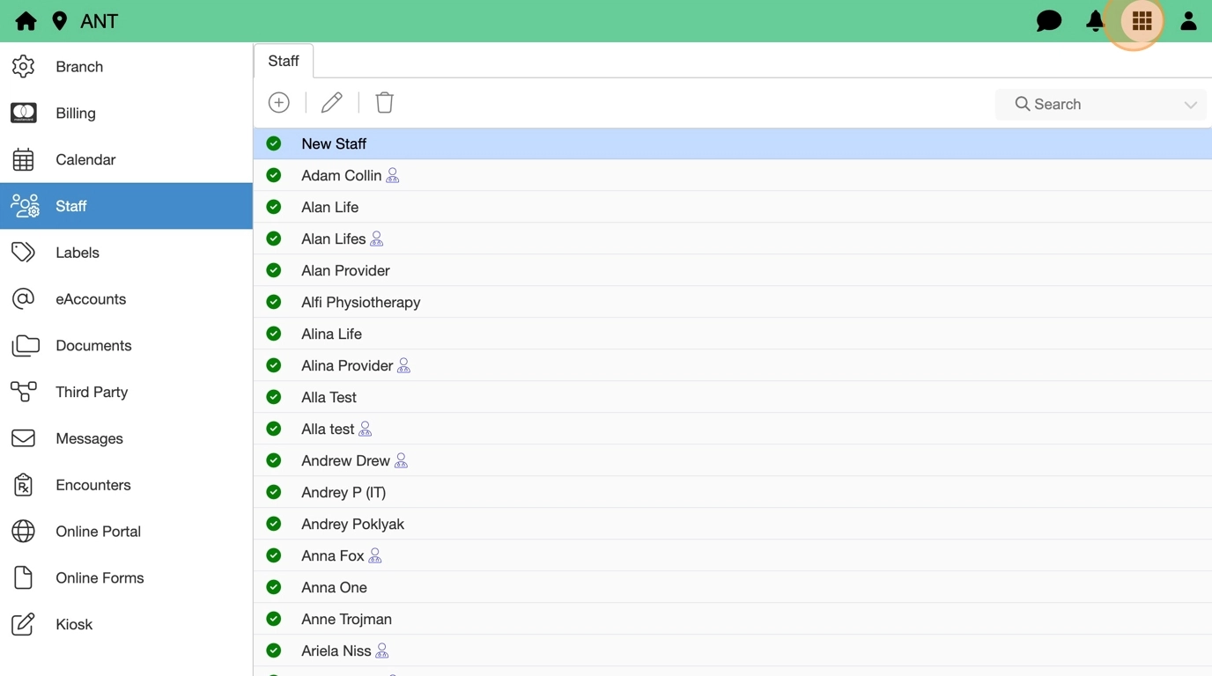This screenshot has width=1212, height=676.
Task: Select the Andrey Poklyak staff entry
Action: [x=352, y=524]
